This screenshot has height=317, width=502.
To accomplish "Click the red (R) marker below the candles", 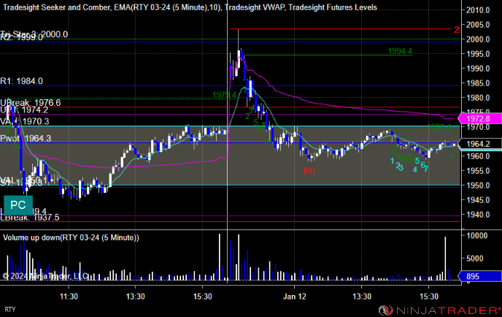I will coord(309,171).
